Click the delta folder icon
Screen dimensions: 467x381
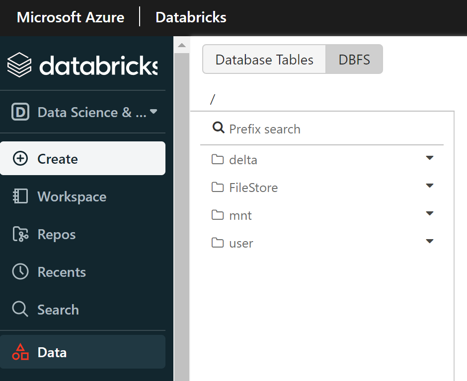(217, 160)
